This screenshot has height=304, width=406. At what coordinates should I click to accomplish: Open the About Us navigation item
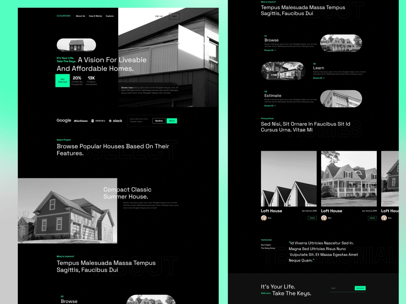tap(80, 16)
